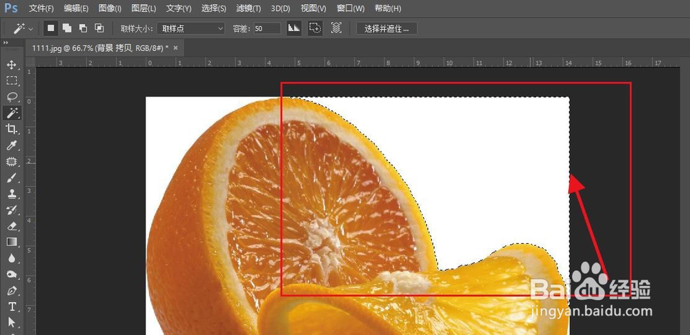
Task: Click the vertical ruler
Action: coord(30,201)
